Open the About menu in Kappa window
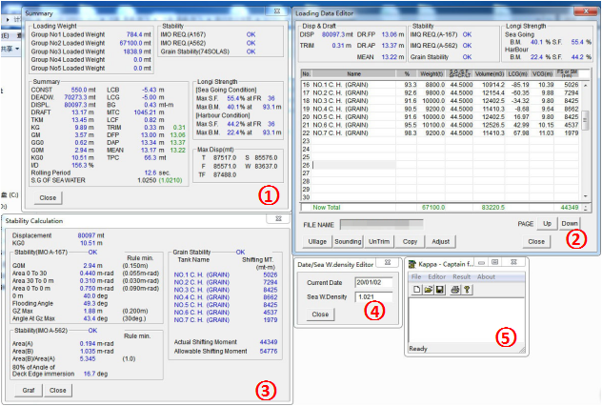This screenshot has width=602, height=406. click(486, 277)
